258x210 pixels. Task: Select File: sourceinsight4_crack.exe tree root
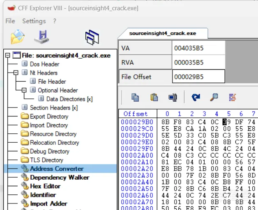pos(66,55)
